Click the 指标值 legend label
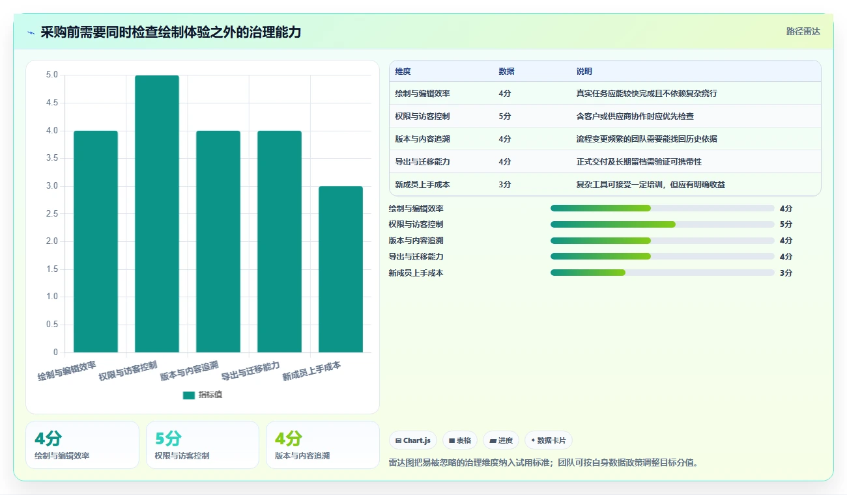Image resolution: width=847 pixels, height=495 pixels. pyautogui.click(x=210, y=395)
